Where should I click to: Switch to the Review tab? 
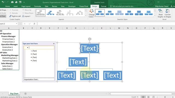[x=54, y=6]
